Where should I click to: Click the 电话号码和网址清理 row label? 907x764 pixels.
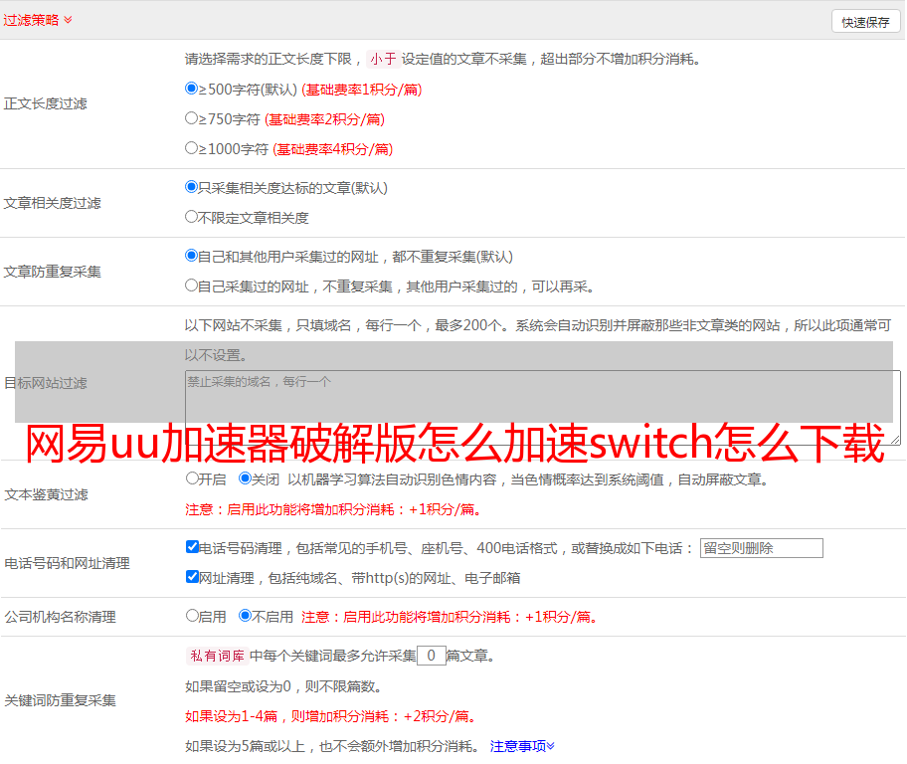[67, 563]
